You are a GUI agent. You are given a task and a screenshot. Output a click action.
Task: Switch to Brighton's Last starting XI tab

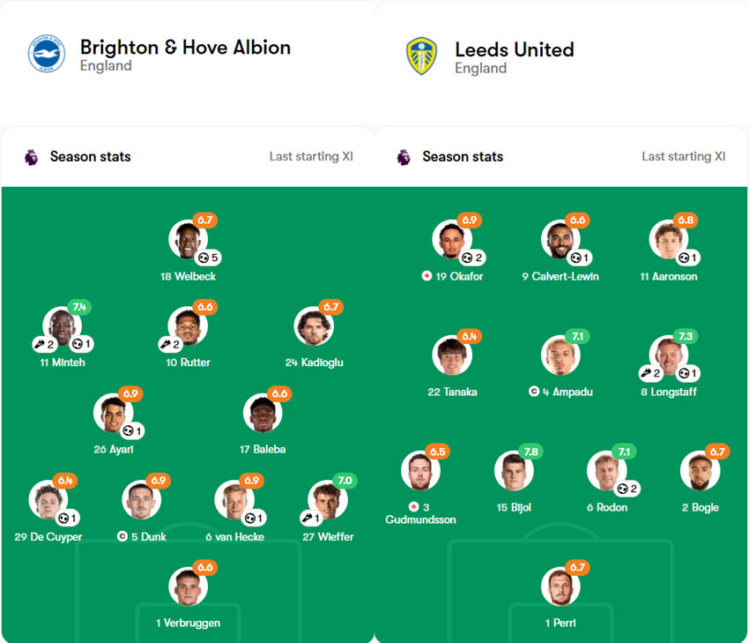310,156
